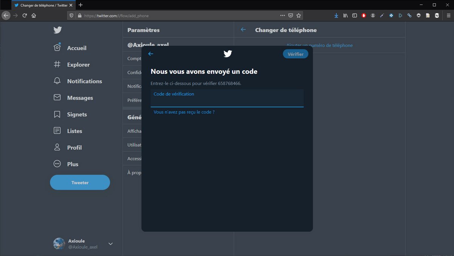Click the Twitter bird logo in the sidebar
The height and width of the screenshot is (256, 454).
58,30
